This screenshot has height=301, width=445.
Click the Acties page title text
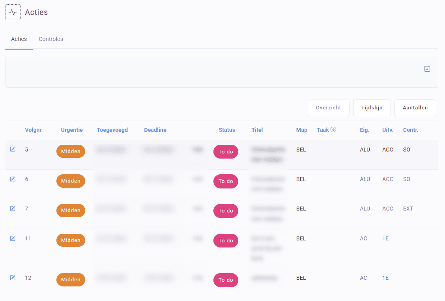coord(36,12)
